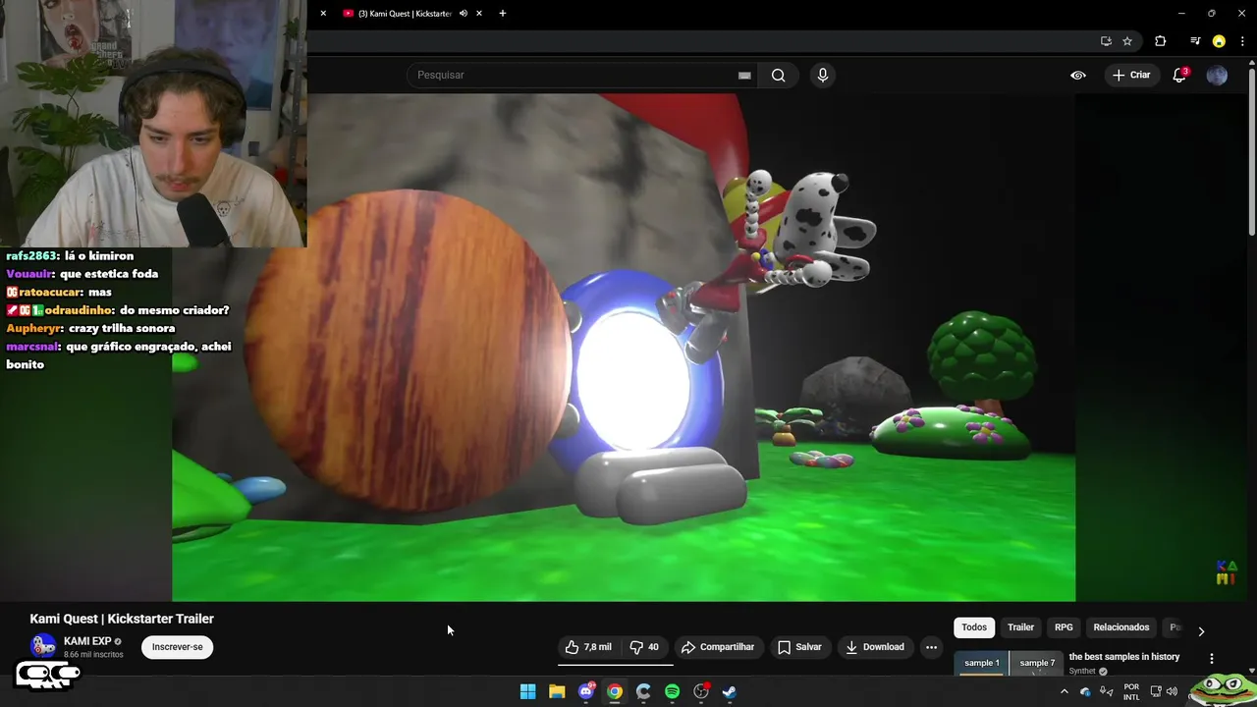Open 'the best samples in history' video thumbnail
Viewport: 1257px width, 707px height.
pos(1009,663)
